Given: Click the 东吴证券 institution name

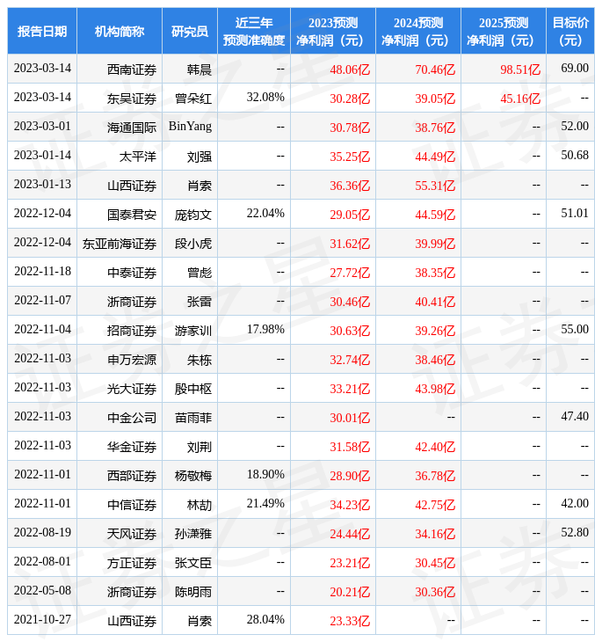Looking at the screenshot, I should (132, 98).
